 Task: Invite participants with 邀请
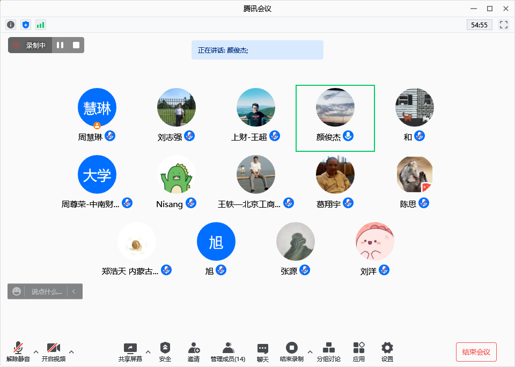[194, 351]
